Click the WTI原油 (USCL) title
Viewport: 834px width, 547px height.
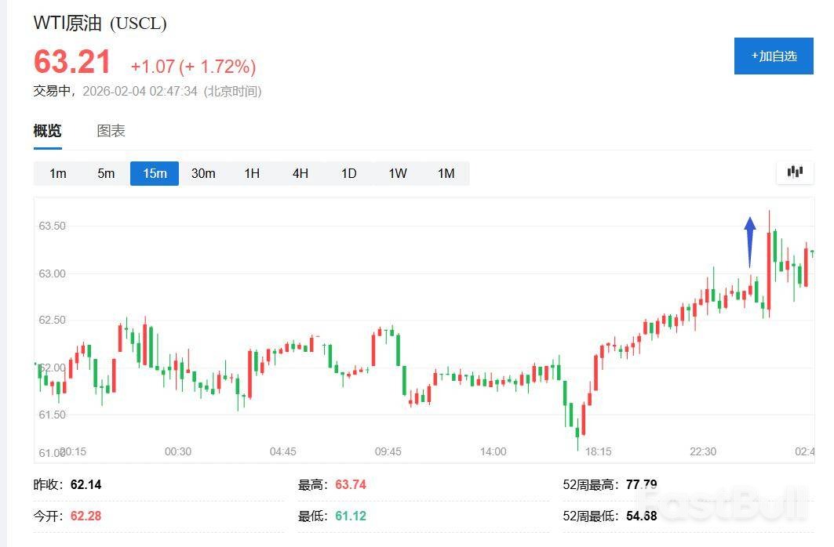[100, 23]
